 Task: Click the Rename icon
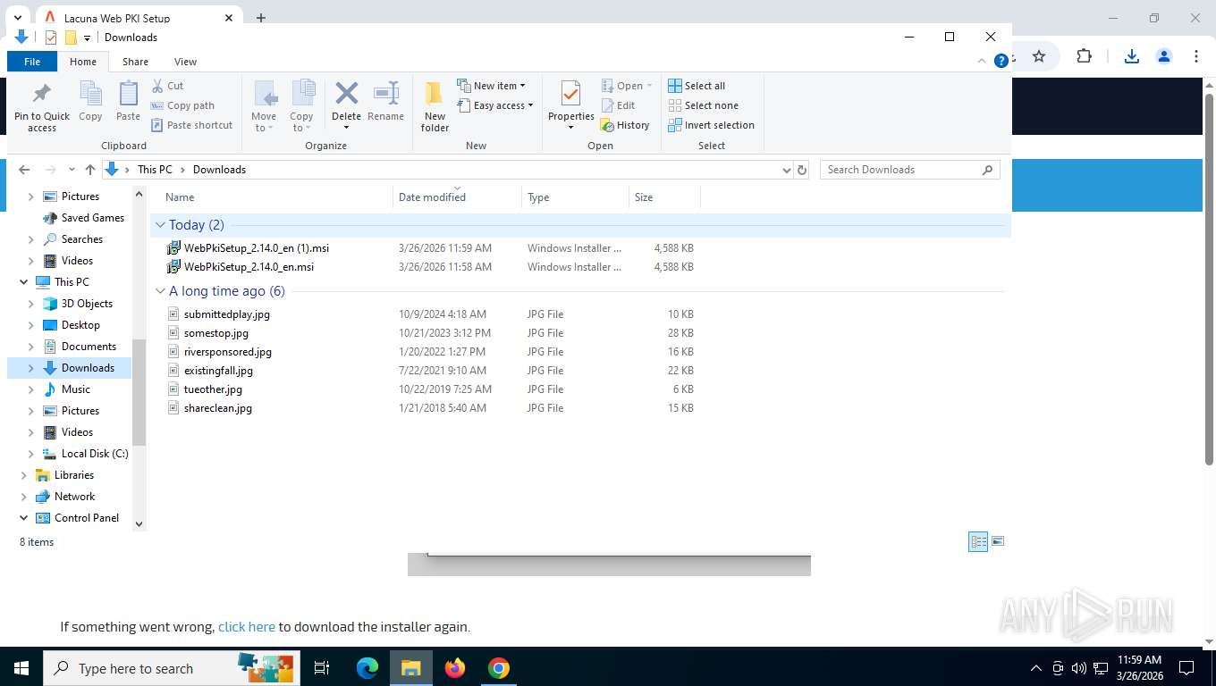pyautogui.click(x=386, y=93)
